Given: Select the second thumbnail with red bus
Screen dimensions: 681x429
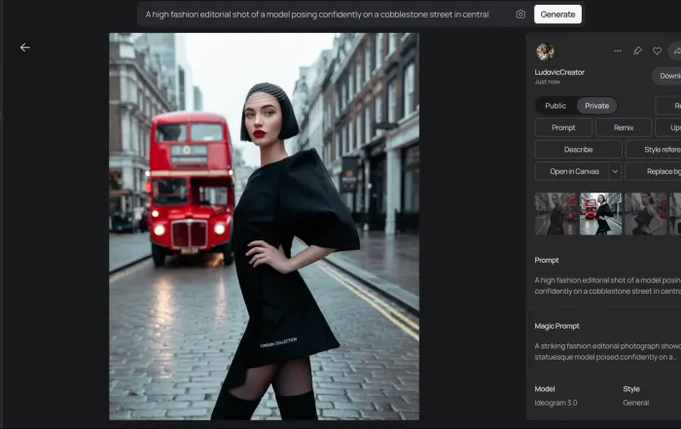Looking at the screenshot, I should tap(601, 214).
